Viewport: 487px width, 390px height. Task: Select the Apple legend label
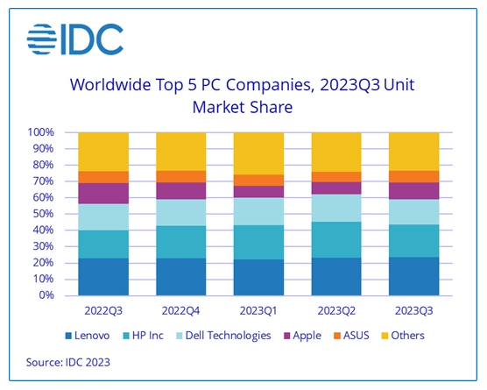pos(307,337)
